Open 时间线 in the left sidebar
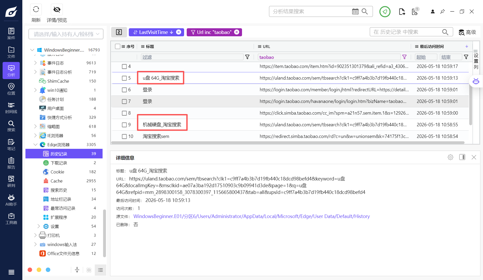 click(x=11, y=108)
